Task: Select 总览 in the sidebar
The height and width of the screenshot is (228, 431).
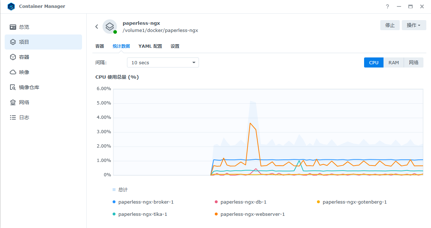Action: click(44, 27)
